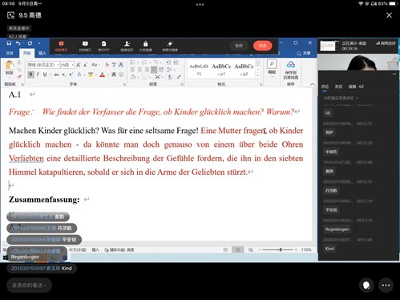400x300 pixels.
Task: Click the Format Painter brush icon
Action: point(19,77)
